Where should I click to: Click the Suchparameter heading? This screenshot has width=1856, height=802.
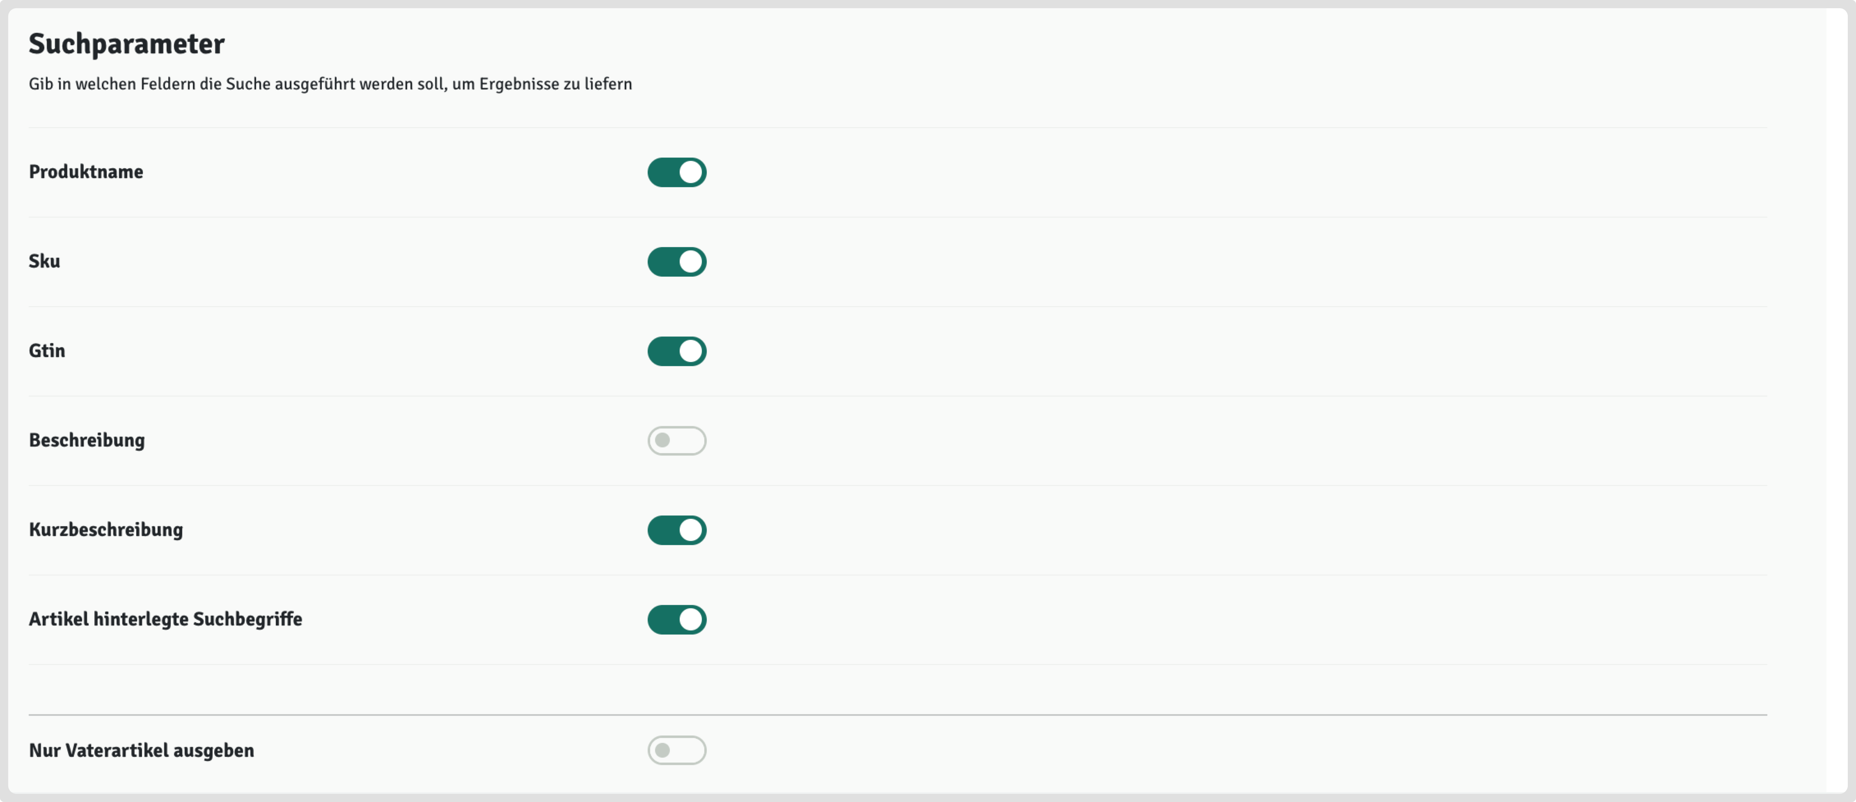point(127,44)
